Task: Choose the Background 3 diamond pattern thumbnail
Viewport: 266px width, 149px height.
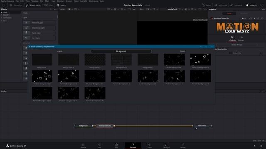Action: pyautogui.click(x=95, y=60)
